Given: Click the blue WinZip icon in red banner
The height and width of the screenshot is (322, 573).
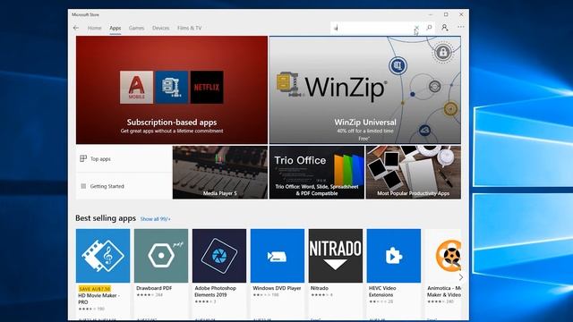Looking at the screenshot, I should (x=172, y=88).
